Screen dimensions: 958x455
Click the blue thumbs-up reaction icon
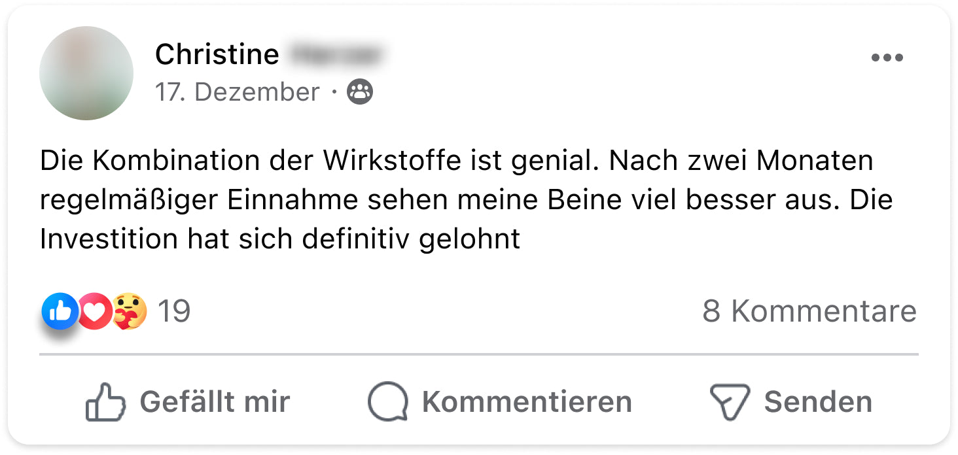click(60, 311)
